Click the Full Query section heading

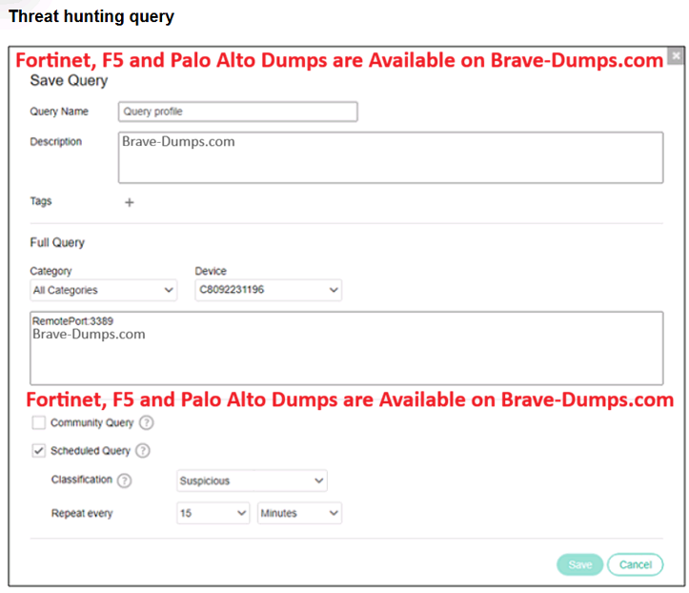[x=57, y=243]
